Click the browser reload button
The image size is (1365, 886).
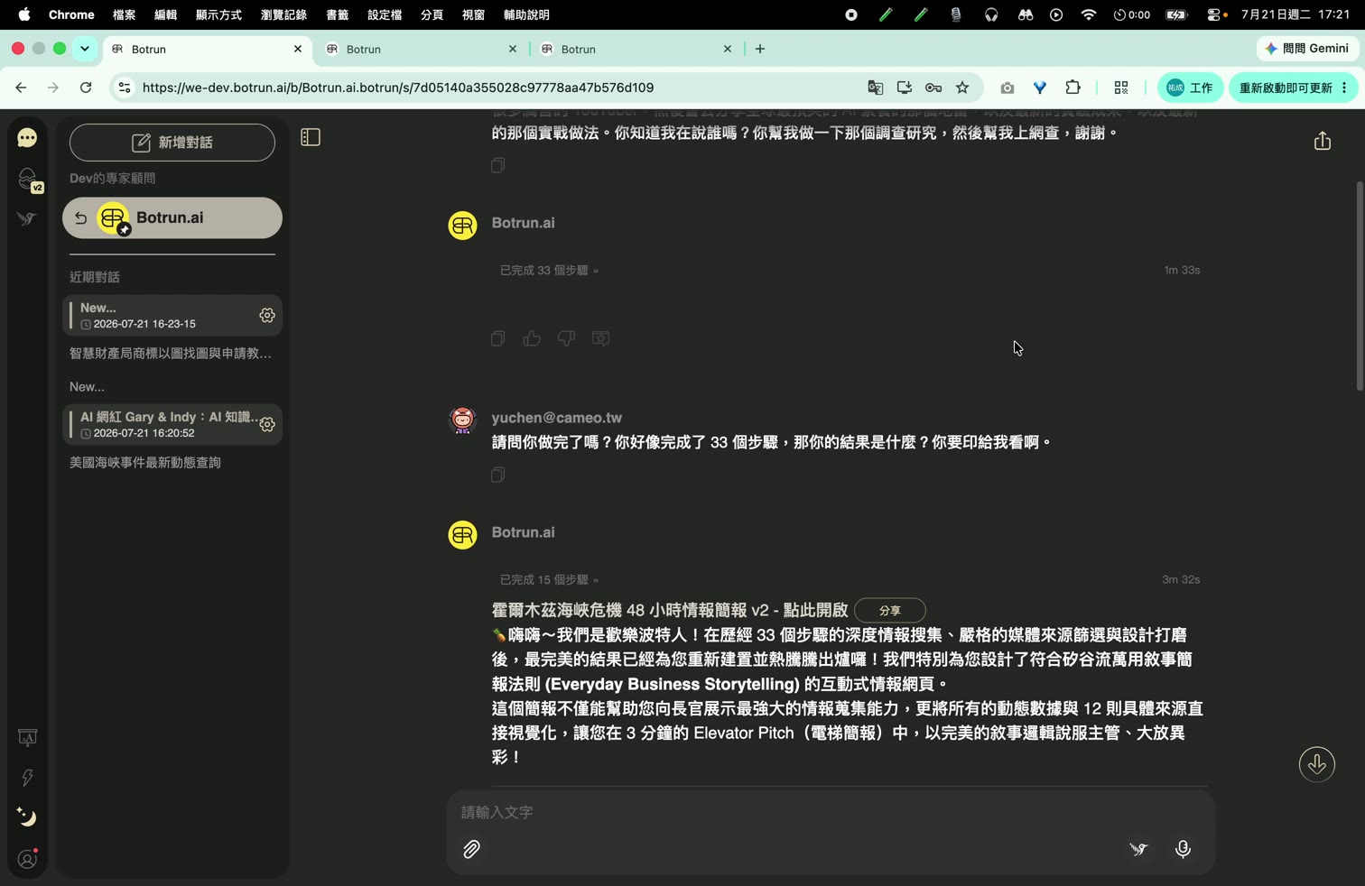click(86, 88)
